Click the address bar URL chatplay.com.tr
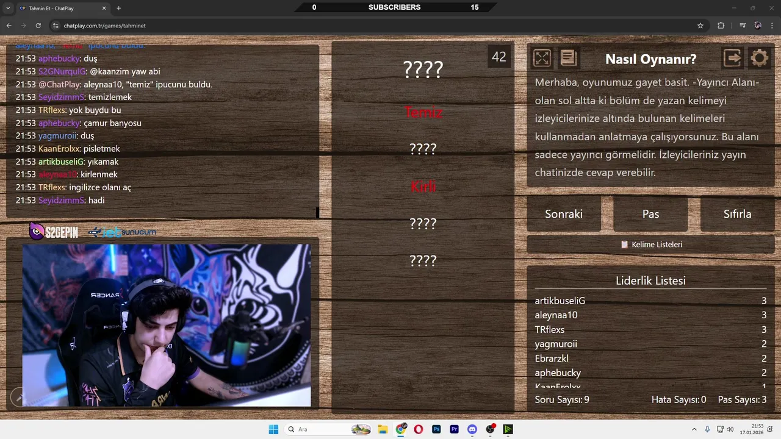Viewport: 781px width, 439px height. [104, 26]
